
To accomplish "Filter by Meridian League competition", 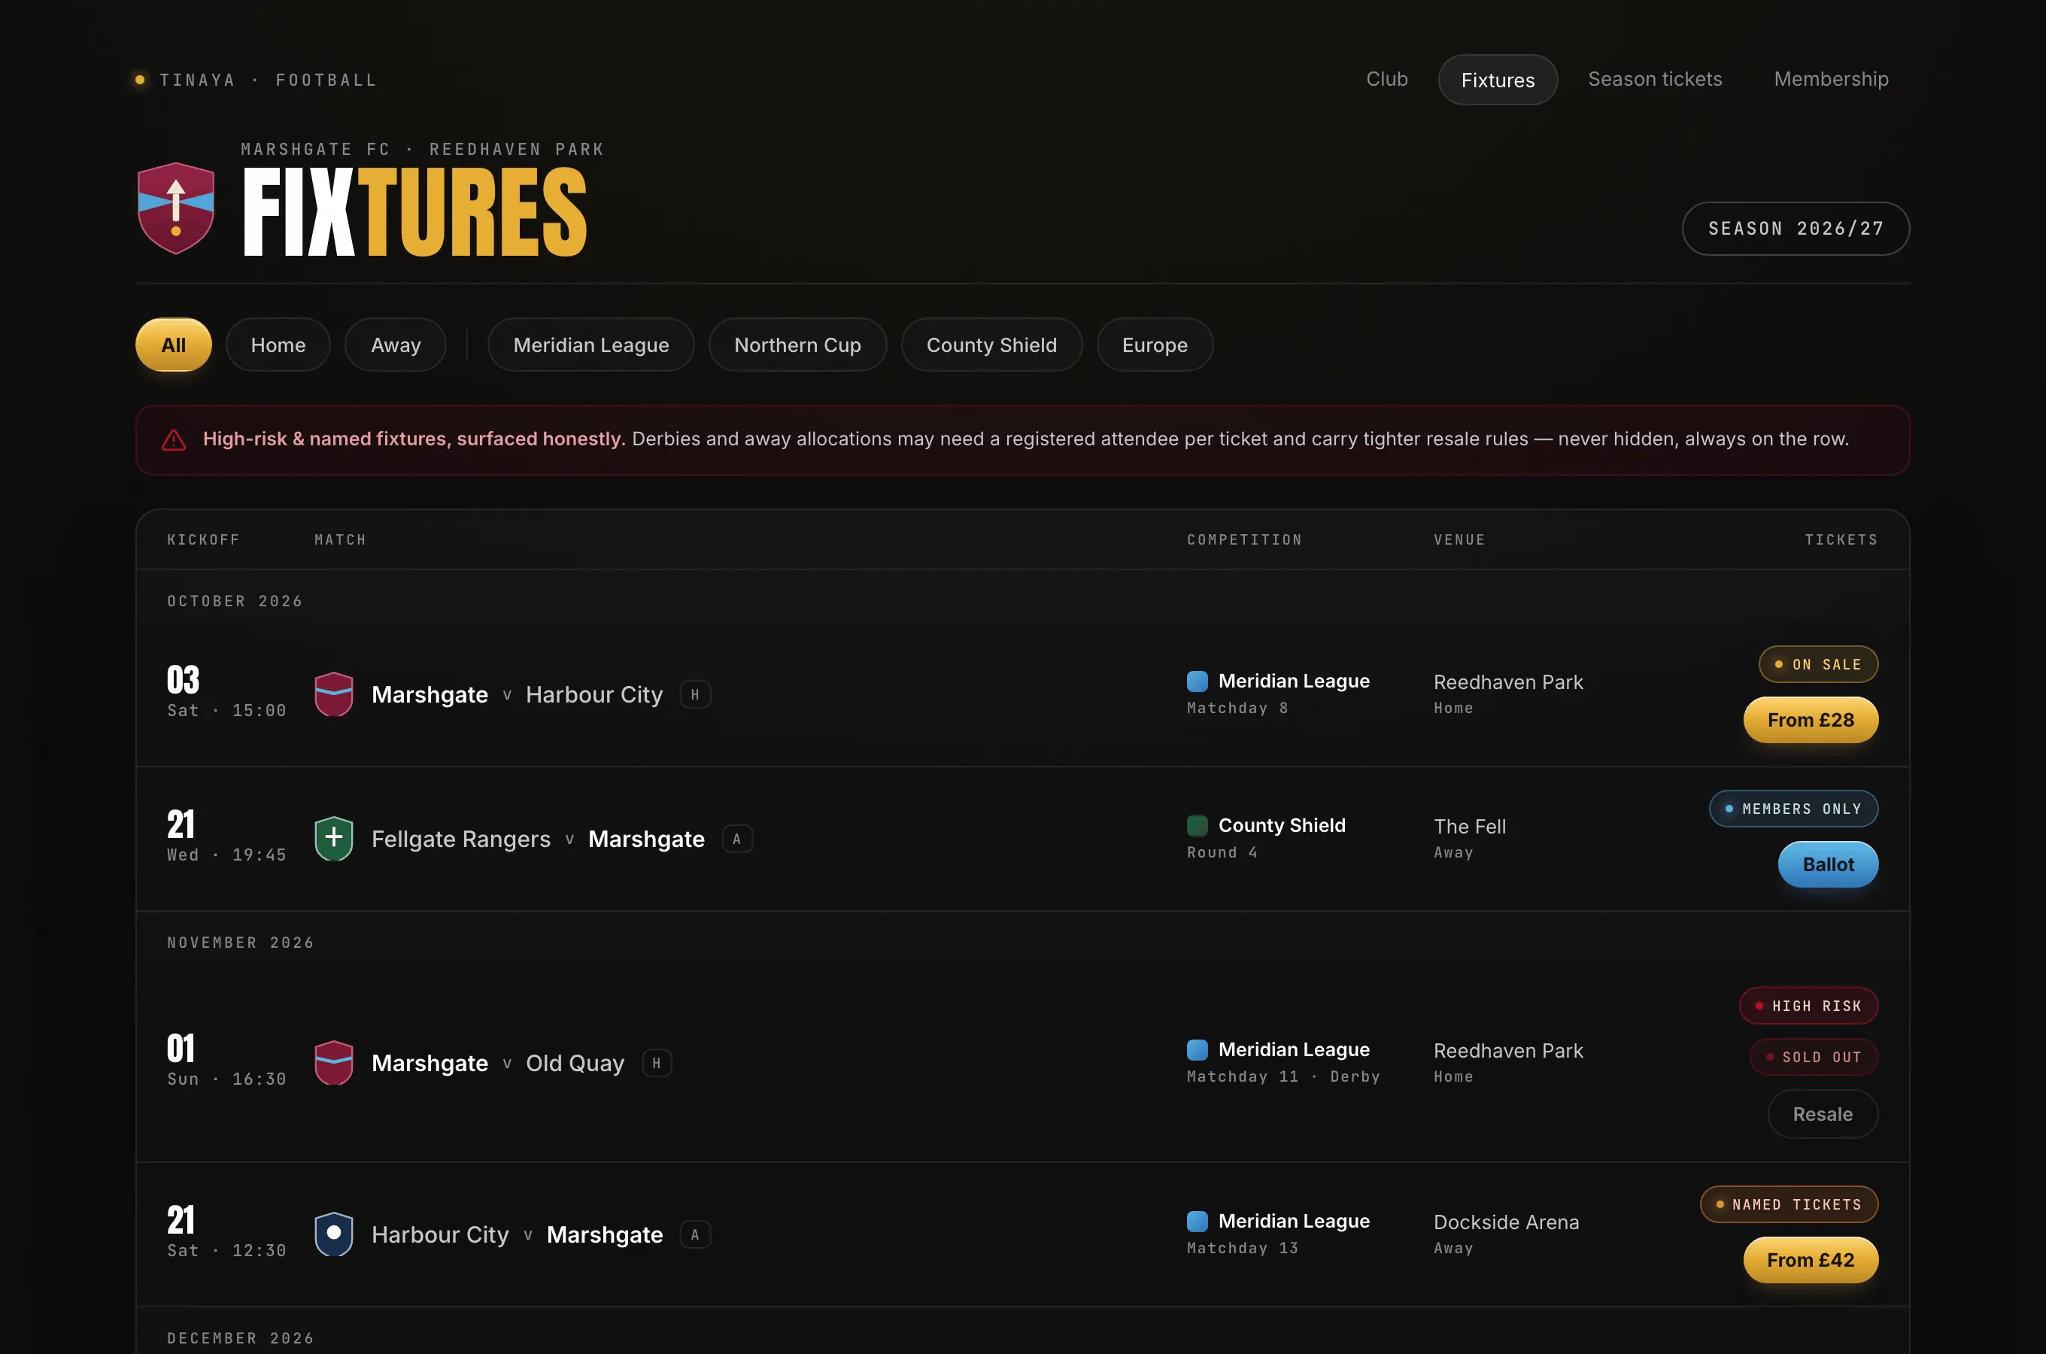I will click(590, 345).
